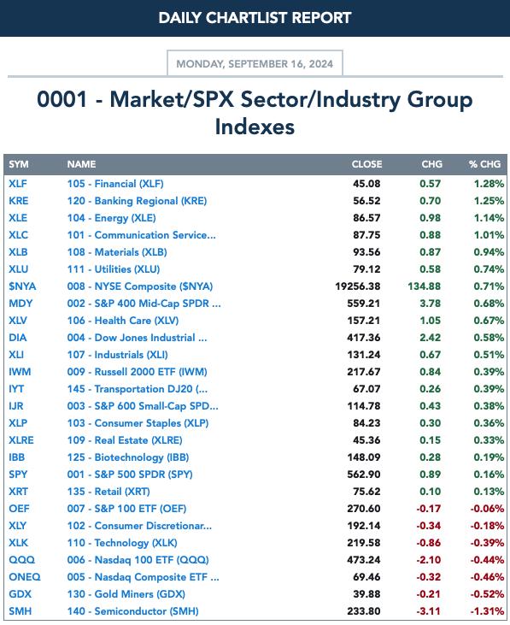Open 004 - Dow Jones Industrial link
The height and width of the screenshot is (625, 510).
tap(137, 338)
